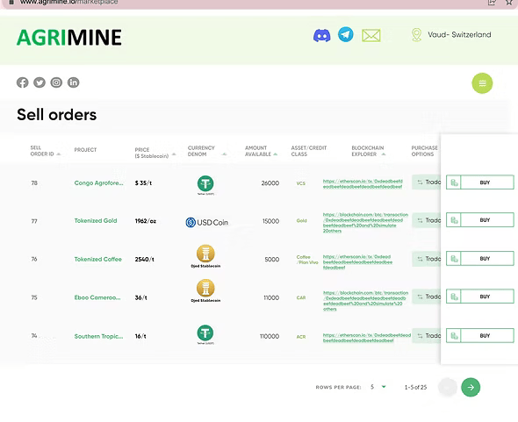Open the Tokenized Coffee project link

coord(97,259)
